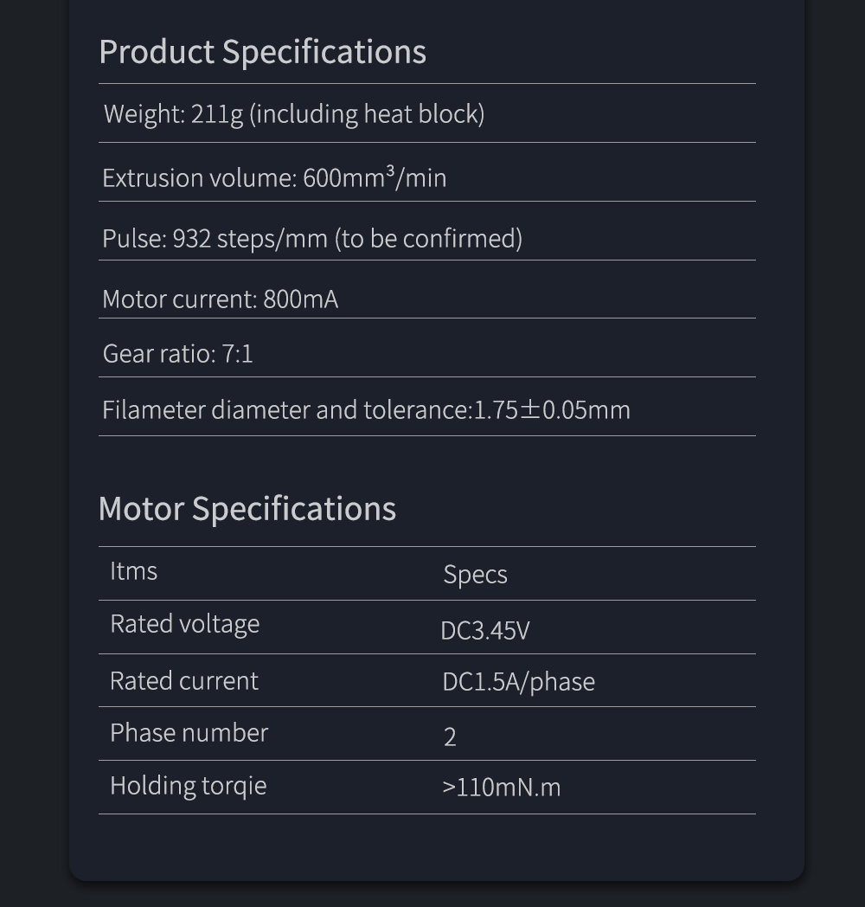Click the Specs column header
This screenshot has width=865, height=907.
[475, 575]
